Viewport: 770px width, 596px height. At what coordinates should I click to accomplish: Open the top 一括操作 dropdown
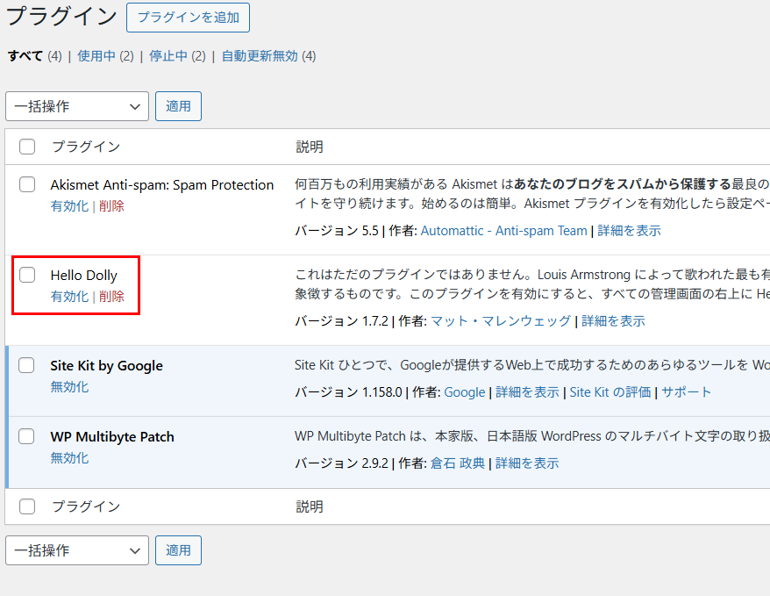(77, 106)
